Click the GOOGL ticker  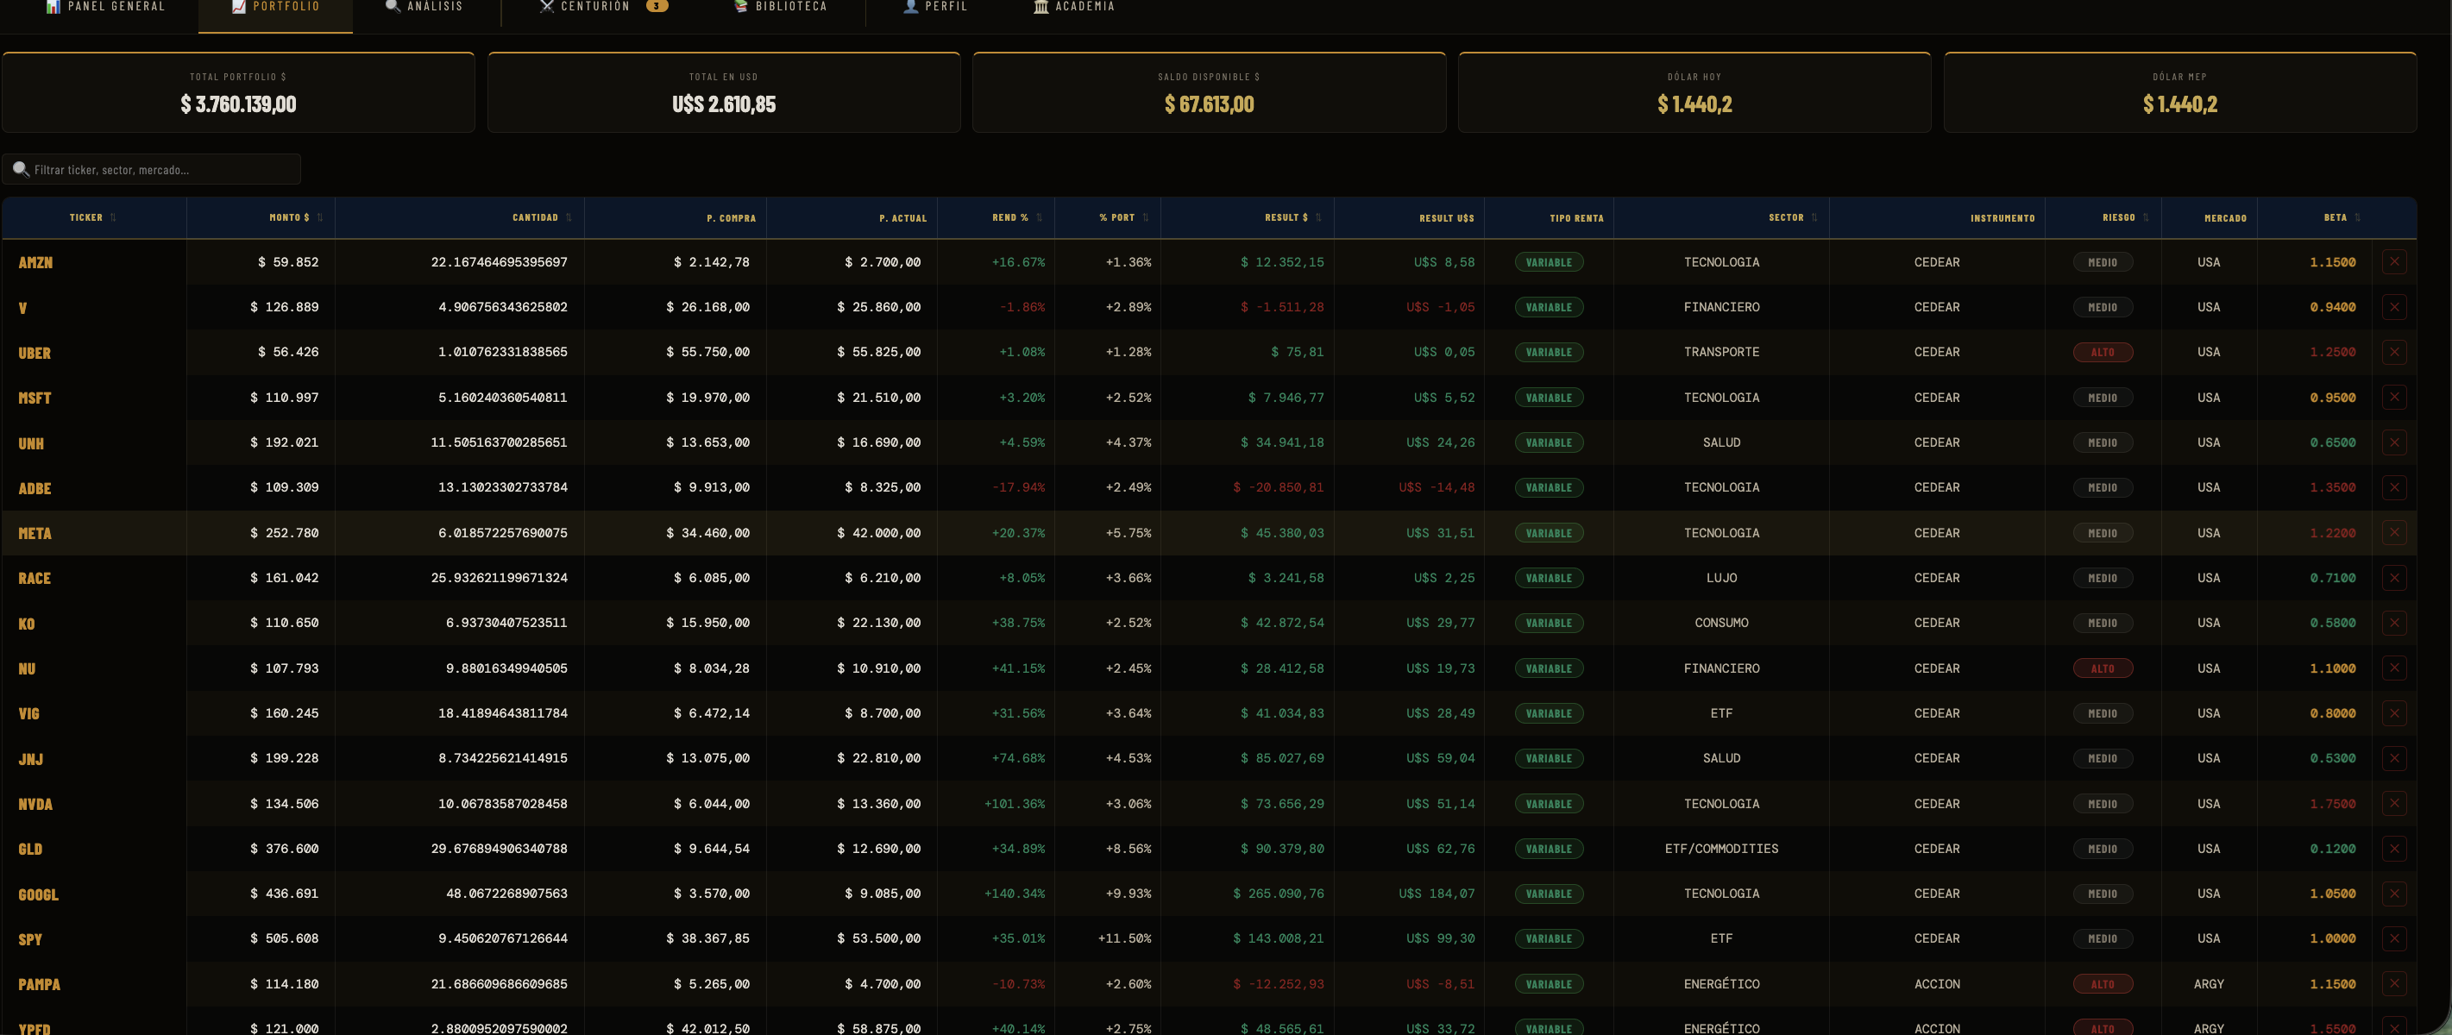[x=38, y=894]
